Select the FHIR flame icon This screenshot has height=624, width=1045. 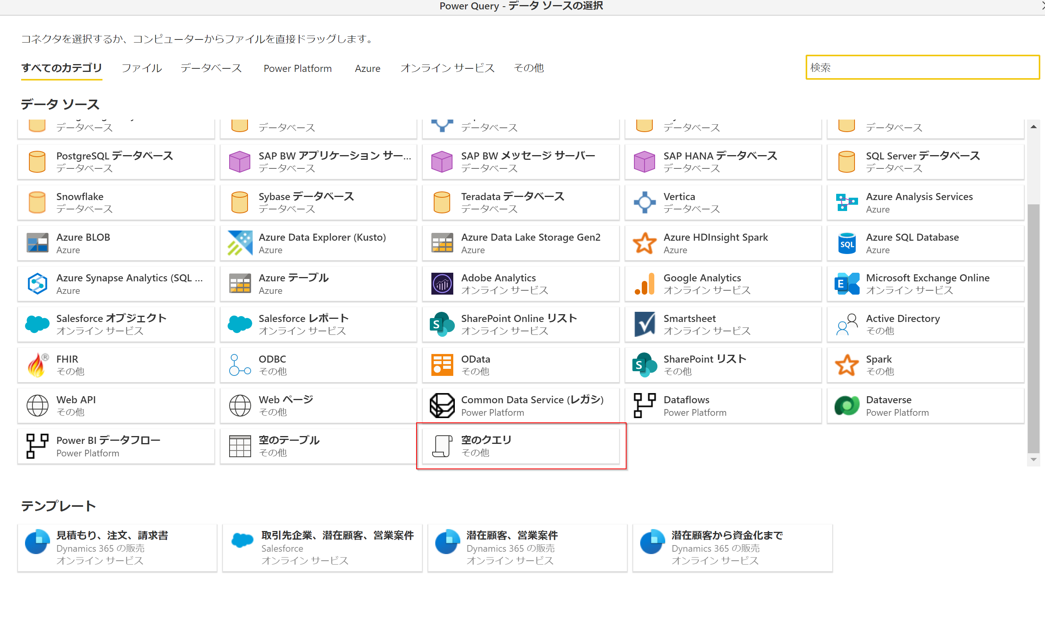[x=37, y=365]
